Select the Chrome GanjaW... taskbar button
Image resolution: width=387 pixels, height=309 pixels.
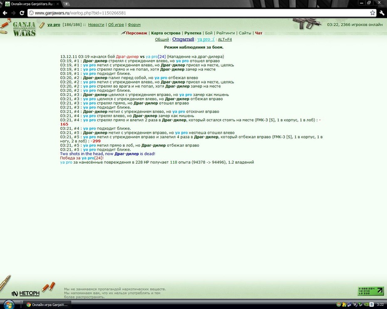click(47, 305)
